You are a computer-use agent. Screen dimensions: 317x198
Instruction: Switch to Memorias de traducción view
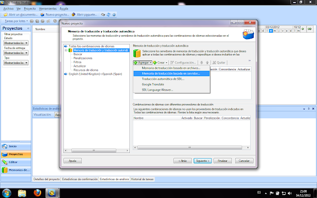tap(16, 170)
